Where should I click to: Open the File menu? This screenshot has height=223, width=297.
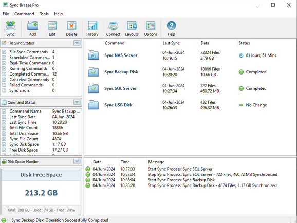[6, 14]
